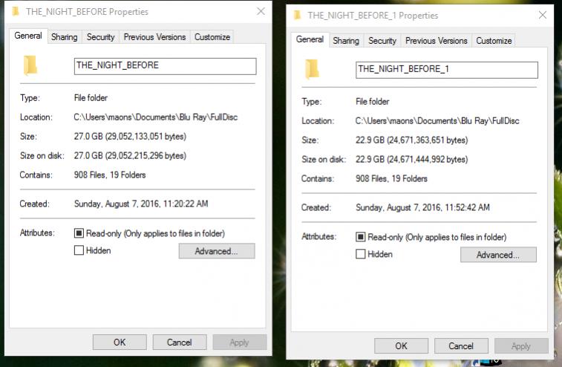Image resolution: width=562 pixels, height=367 pixels.
Task: Click '908 Files, 19 Folders' in THE_NIGHT_BEFORE Properties
Action: [x=110, y=175]
